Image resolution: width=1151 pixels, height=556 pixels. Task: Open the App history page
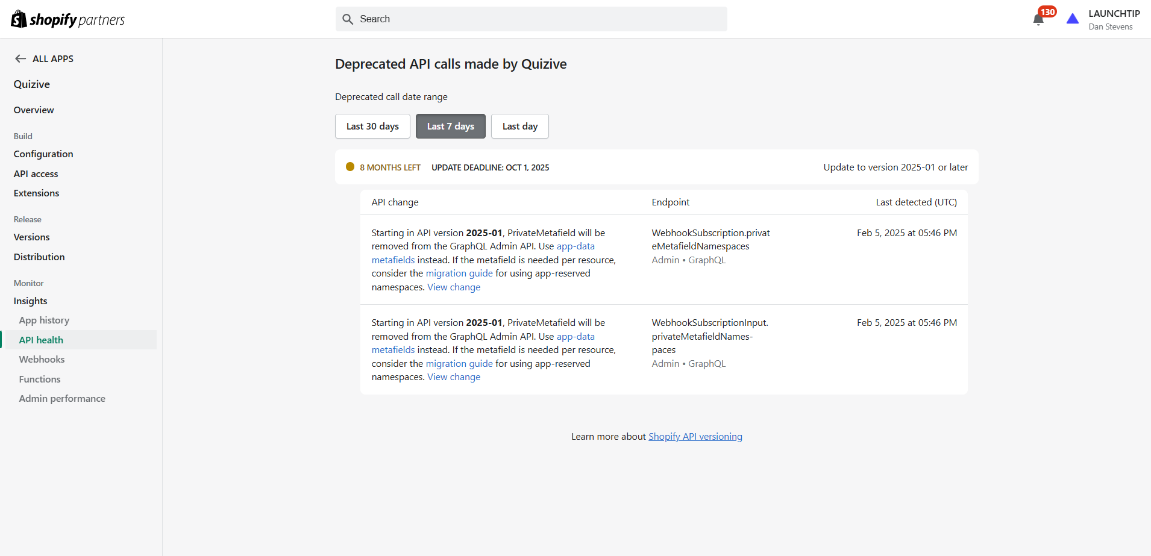tap(44, 320)
